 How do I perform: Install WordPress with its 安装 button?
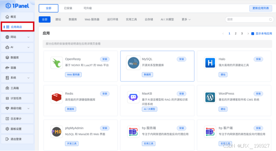[258, 94]
